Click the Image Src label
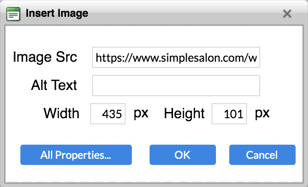The image size is (308, 187). (45, 57)
